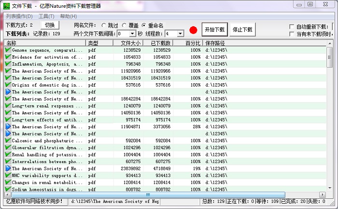Click the 失败: 0 status bar entry
Screen dimensions: 338x209
(317, 201)
